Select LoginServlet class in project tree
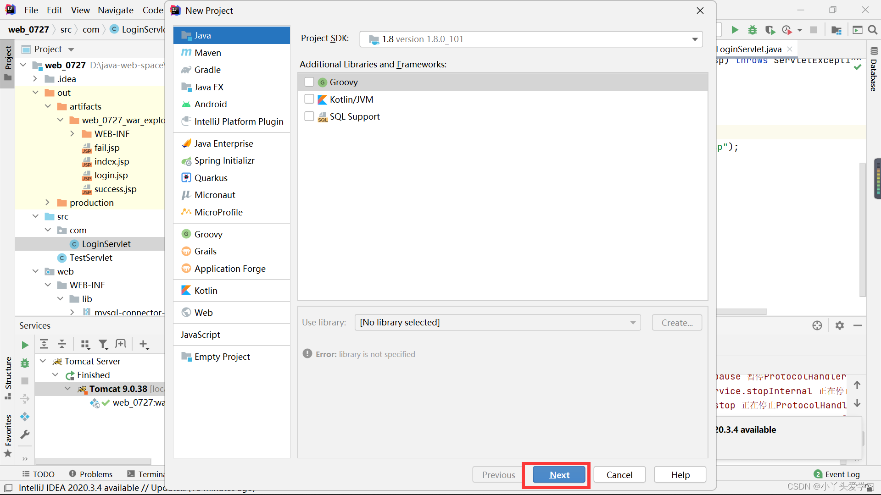The width and height of the screenshot is (881, 495). [106, 244]
